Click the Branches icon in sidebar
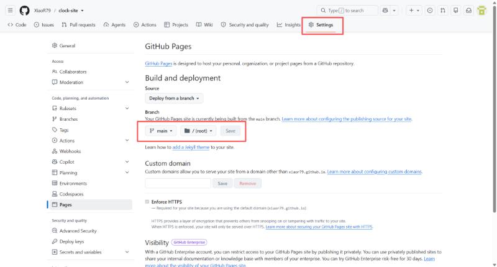Image resolution: width=497 pixels, height=267 pixels. click(55, 119)
